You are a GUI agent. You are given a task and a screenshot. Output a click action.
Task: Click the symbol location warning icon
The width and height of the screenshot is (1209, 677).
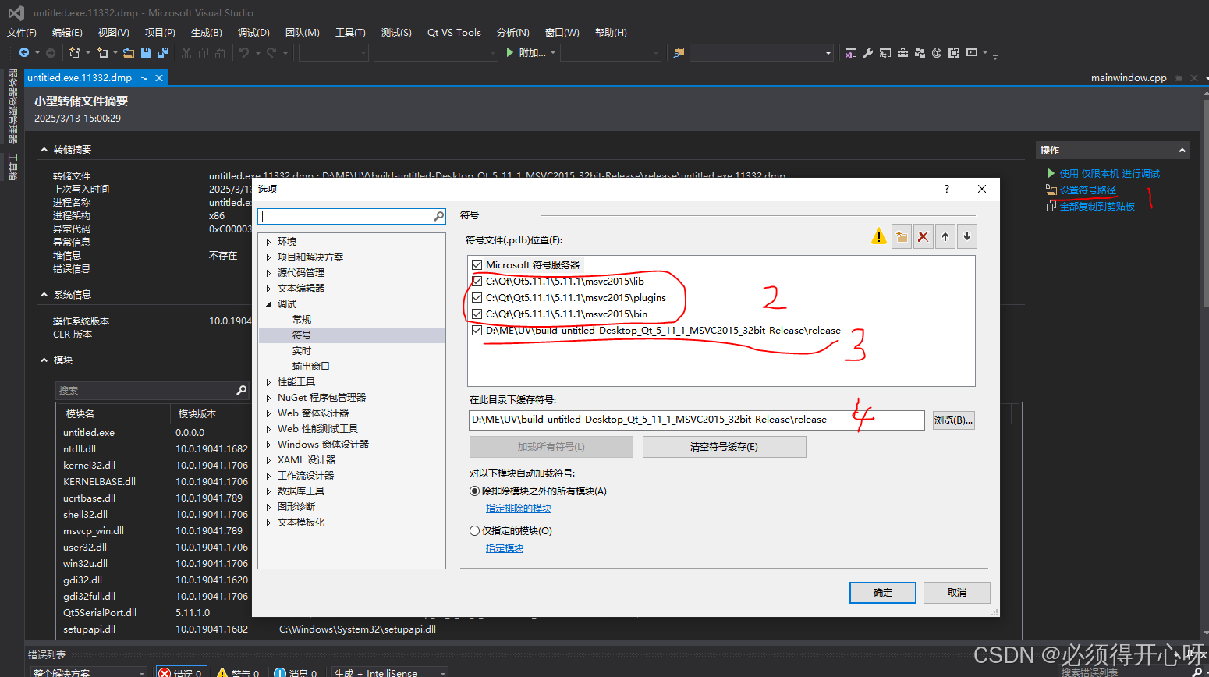[x=879, y=236]
